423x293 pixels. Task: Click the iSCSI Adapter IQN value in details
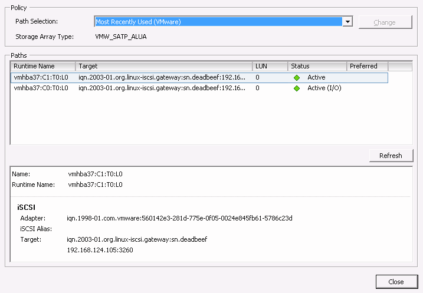179,218
